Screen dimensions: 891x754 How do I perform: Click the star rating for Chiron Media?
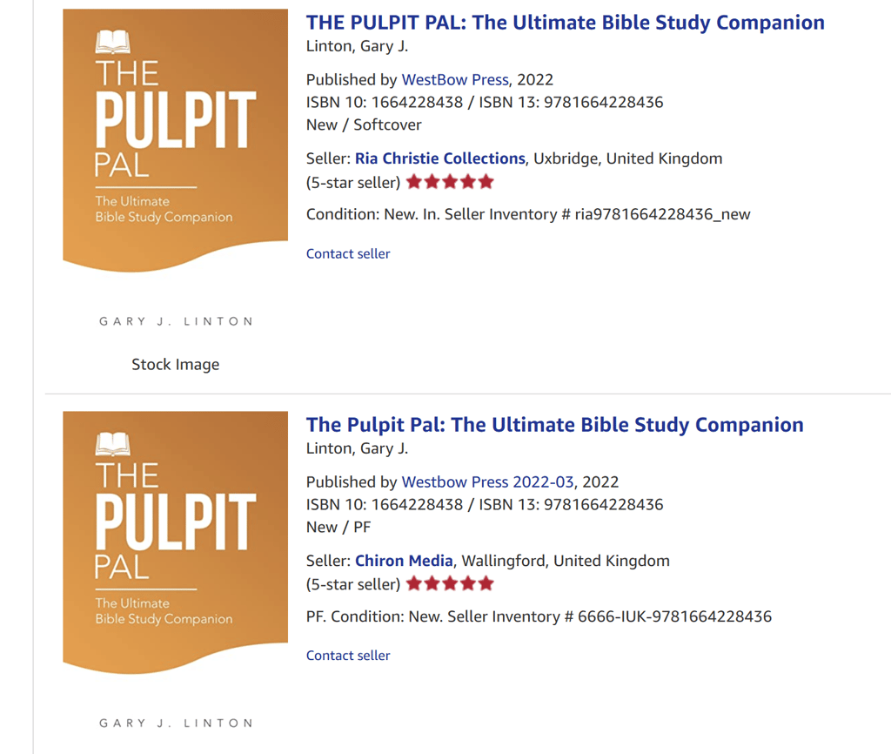(450, 584)
